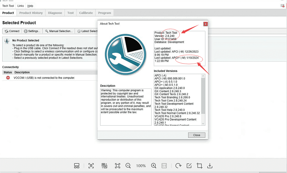Select 'GX Content 2.8.240.3' entry
Screen dimensions: 287x173
168,91
